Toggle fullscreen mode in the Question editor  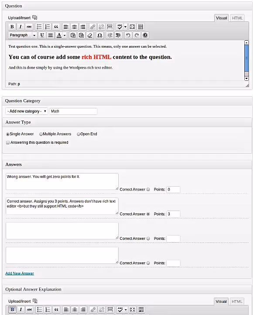[132, 27]
